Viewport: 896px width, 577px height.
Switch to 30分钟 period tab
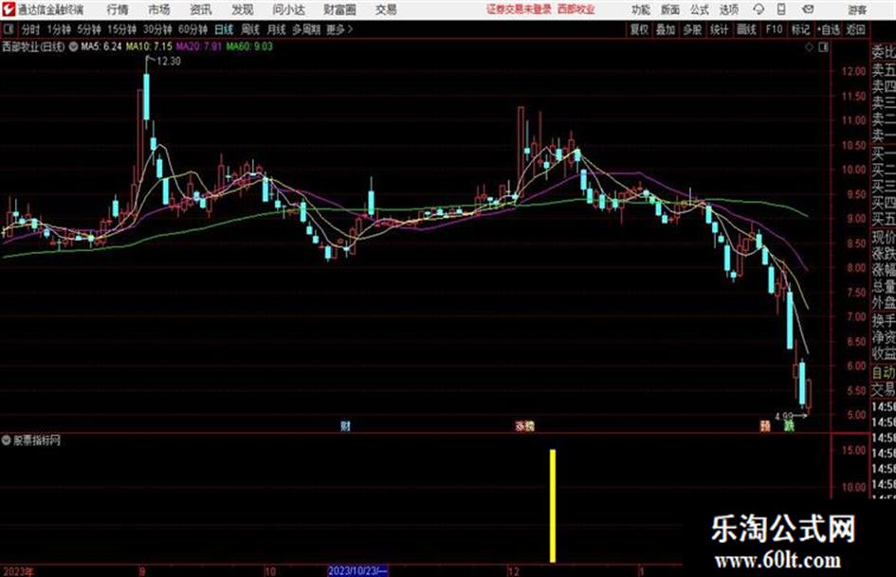pyautogui.click(x=157, y=29)
